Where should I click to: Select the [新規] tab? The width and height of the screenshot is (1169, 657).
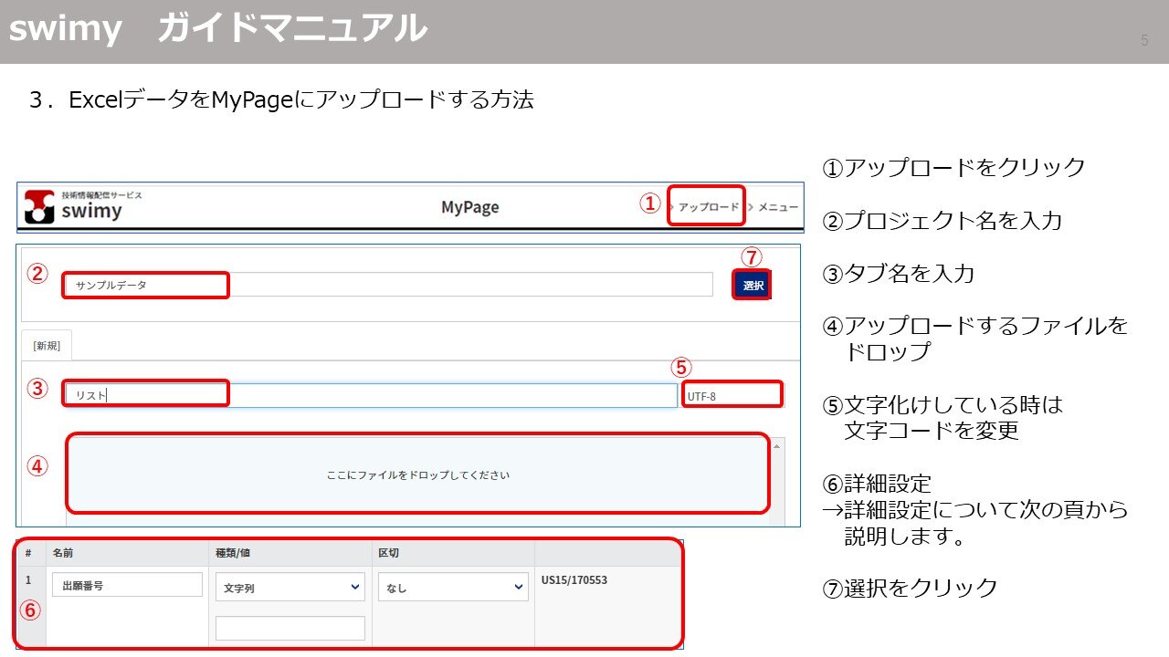47,345
